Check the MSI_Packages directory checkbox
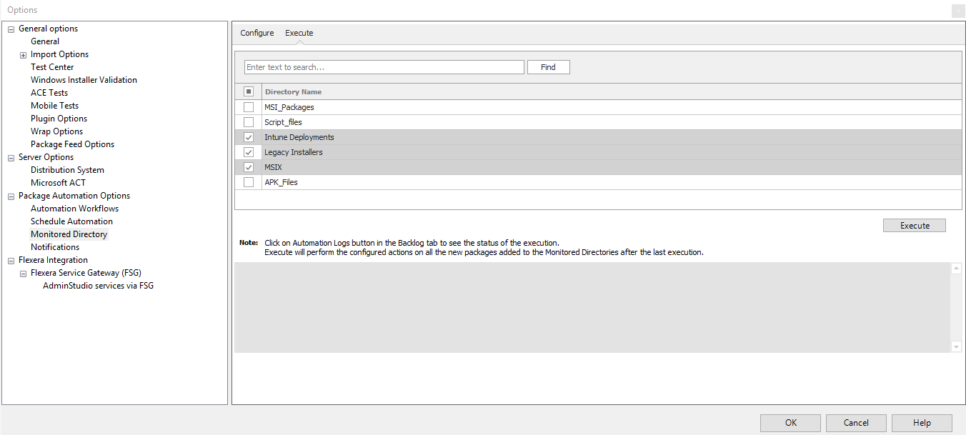966x435 pixels. (249, 107)
